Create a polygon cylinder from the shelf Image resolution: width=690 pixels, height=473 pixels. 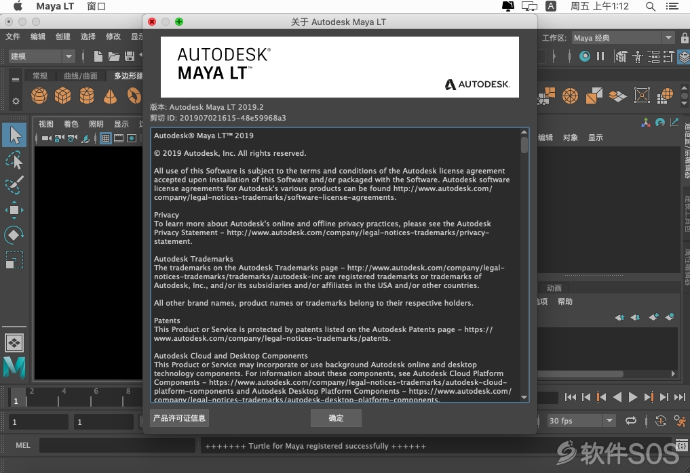(x=87, y=96)
